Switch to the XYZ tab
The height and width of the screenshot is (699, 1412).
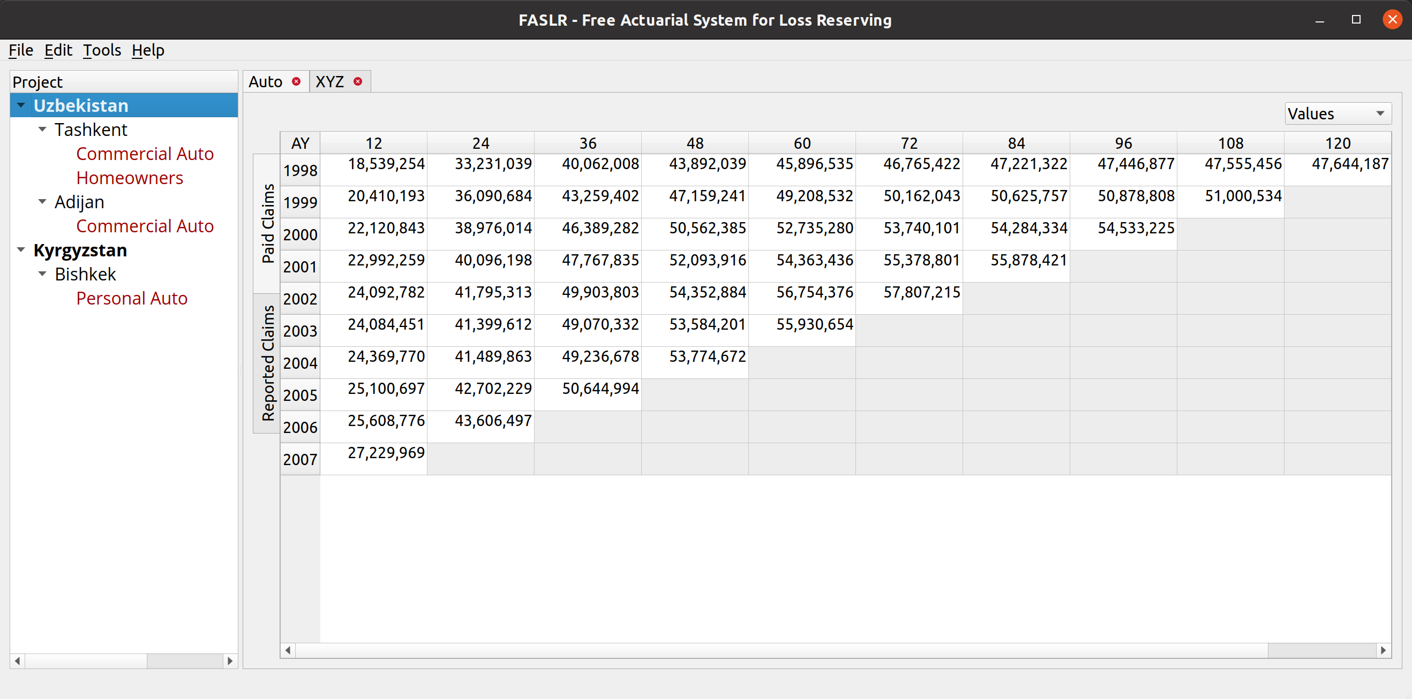pyautogui.click(x=330, y=82)
